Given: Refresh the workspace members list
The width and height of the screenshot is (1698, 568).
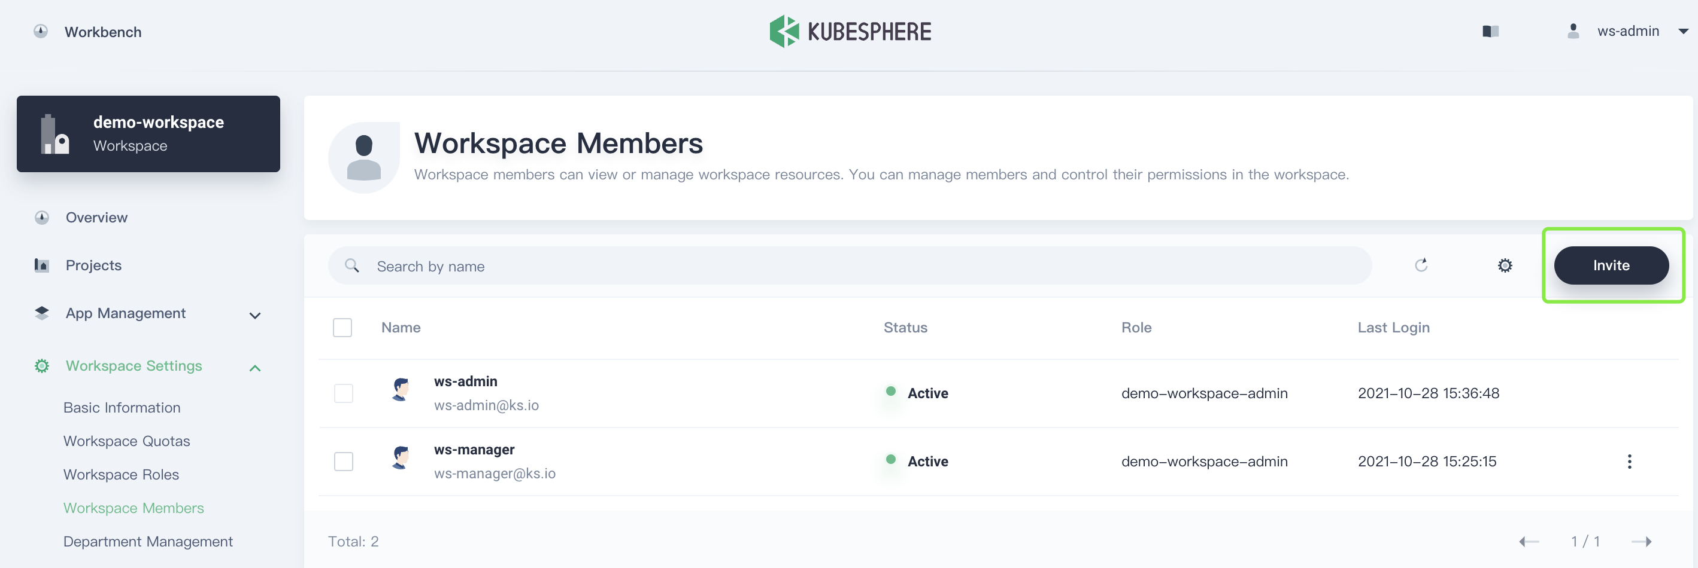Looking at the screenshot, I should [x=1422, y=265].
